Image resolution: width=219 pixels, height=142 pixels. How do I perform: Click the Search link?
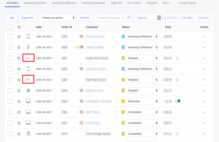coord(142,18)
